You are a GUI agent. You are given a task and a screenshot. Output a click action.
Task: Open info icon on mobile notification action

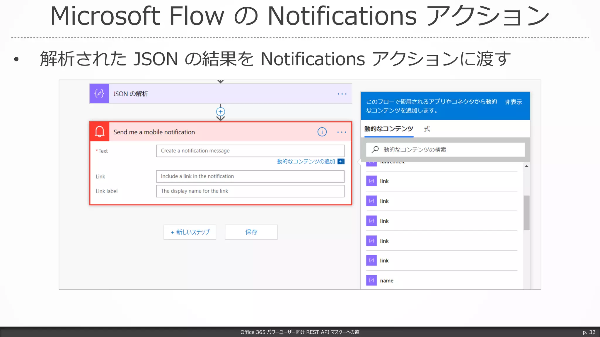point(322,132)
